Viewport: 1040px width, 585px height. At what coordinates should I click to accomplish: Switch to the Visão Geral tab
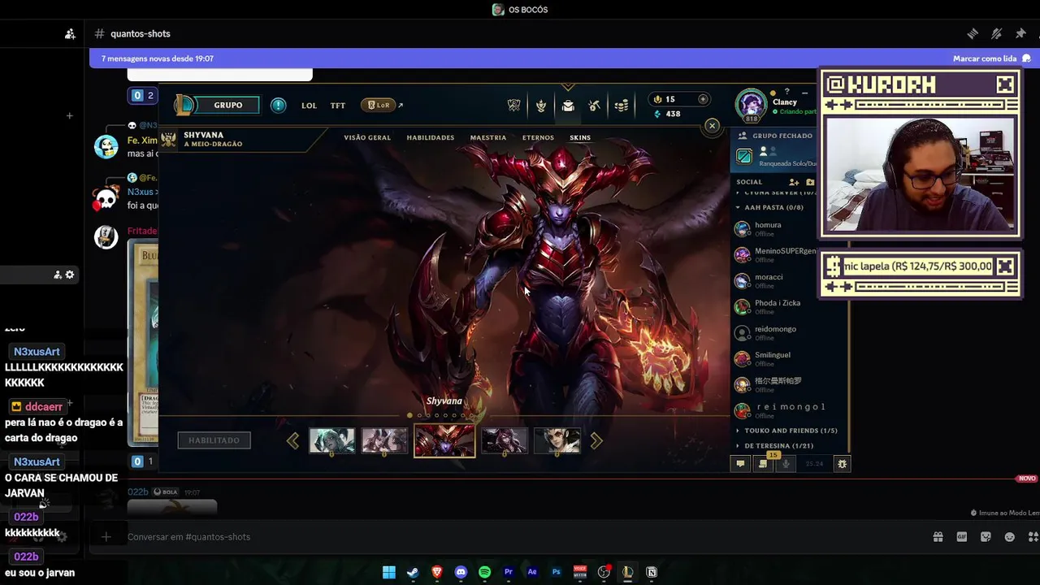pos(367,137)
